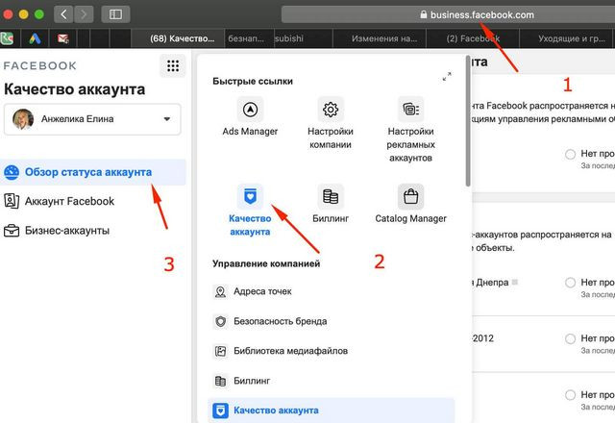
Task: Click the lock icon in address bar
Action: pyautogui.click(x=423, y=15)
